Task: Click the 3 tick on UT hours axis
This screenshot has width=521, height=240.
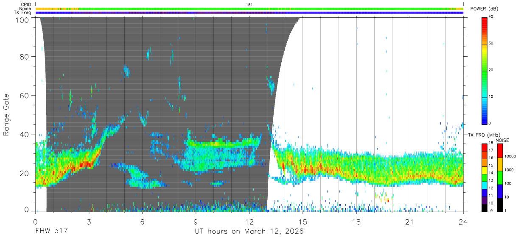Action: coord(89,222)
